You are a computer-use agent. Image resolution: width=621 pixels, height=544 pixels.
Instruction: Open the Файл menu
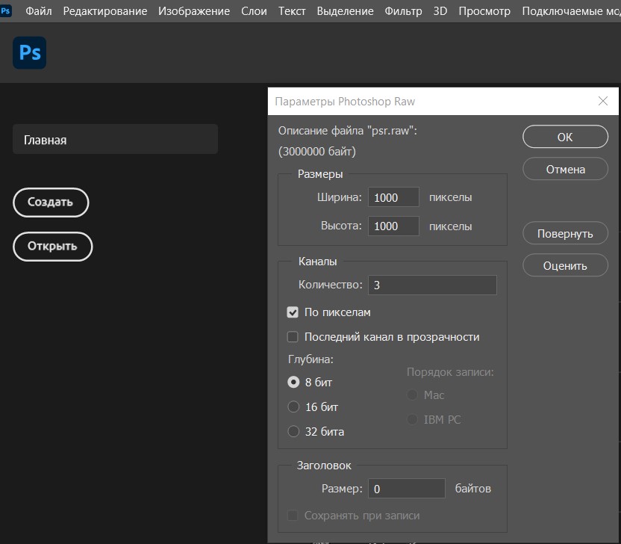[x=39, y=11]
